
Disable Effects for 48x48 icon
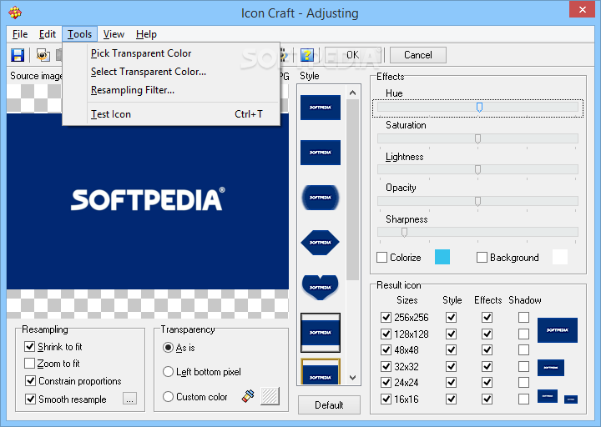click(x=487, y=350)
